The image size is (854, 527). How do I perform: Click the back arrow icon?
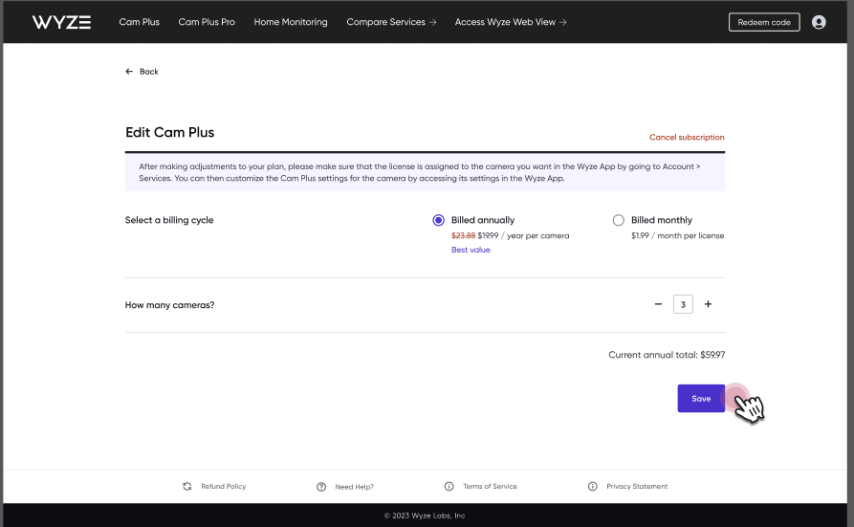129,72
